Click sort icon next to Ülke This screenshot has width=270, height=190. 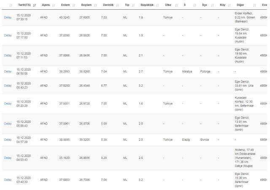(x=176, y=5)
